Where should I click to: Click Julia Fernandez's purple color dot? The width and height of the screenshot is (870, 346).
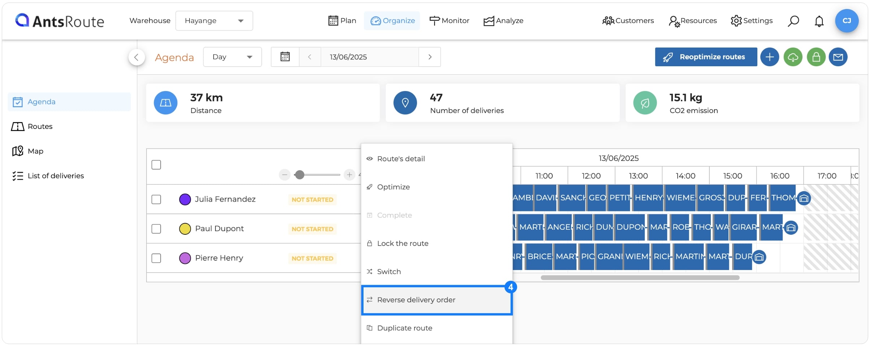pos(185,199)
